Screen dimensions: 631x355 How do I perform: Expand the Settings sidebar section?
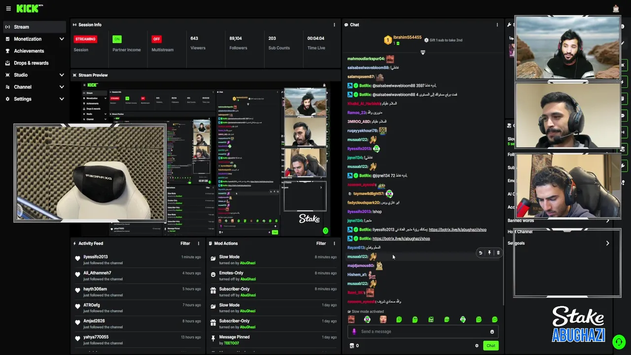coord(62,99)
